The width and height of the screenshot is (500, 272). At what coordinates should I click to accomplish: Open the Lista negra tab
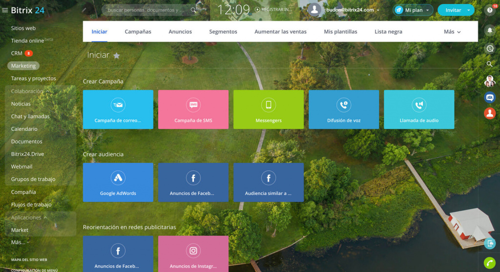point(388,32)
